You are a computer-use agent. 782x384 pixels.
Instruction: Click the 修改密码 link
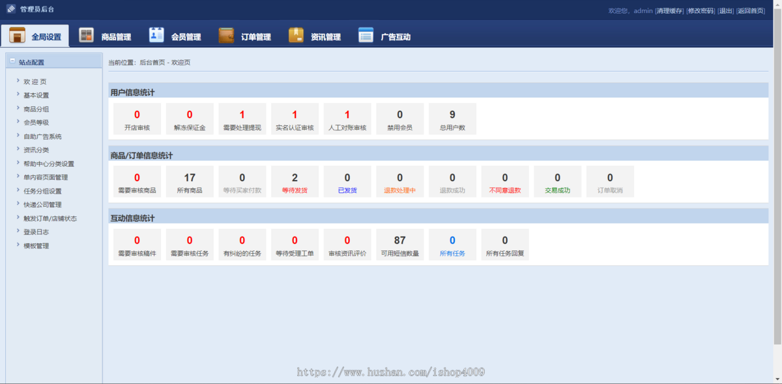pyautogui.click(x=701, y=11)
